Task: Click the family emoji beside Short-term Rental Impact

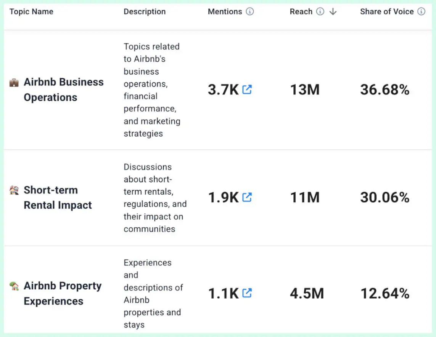Action: [14, 190]
